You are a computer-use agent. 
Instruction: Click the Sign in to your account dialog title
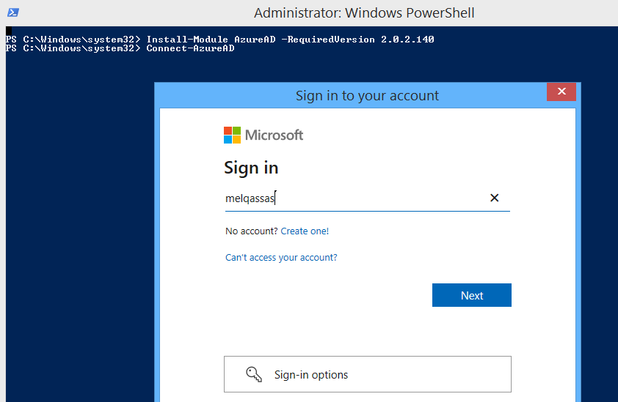(x=367, y=96)
